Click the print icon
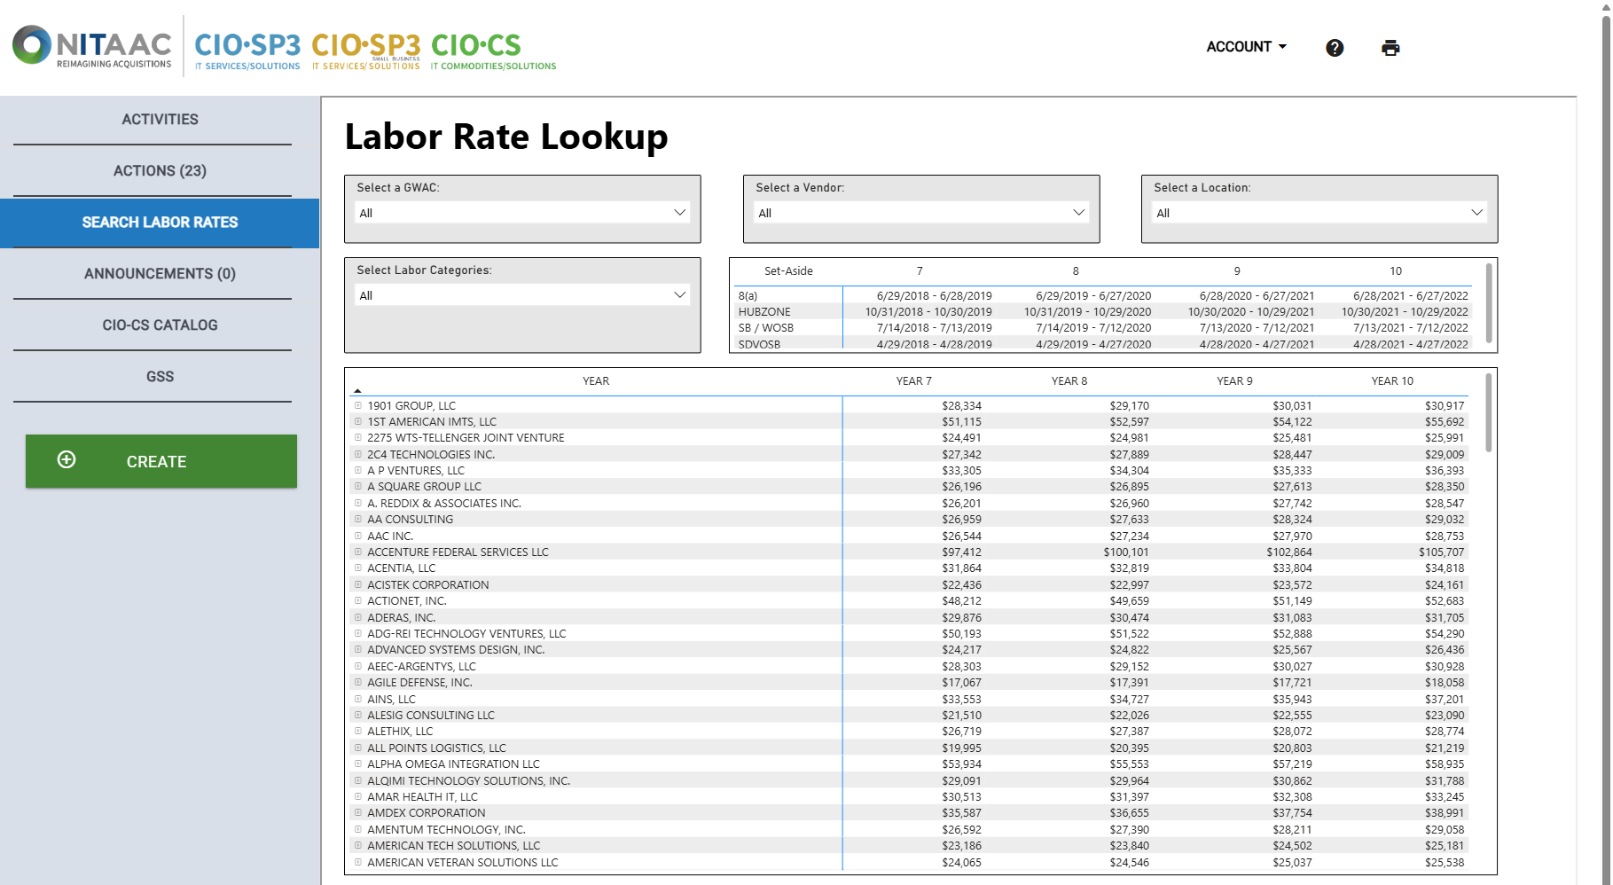The width and height of the screenshot is (1613, 885). tap(1390, 47)
